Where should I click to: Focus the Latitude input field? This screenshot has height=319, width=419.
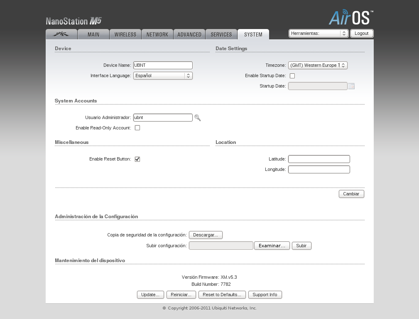[319, 159]
